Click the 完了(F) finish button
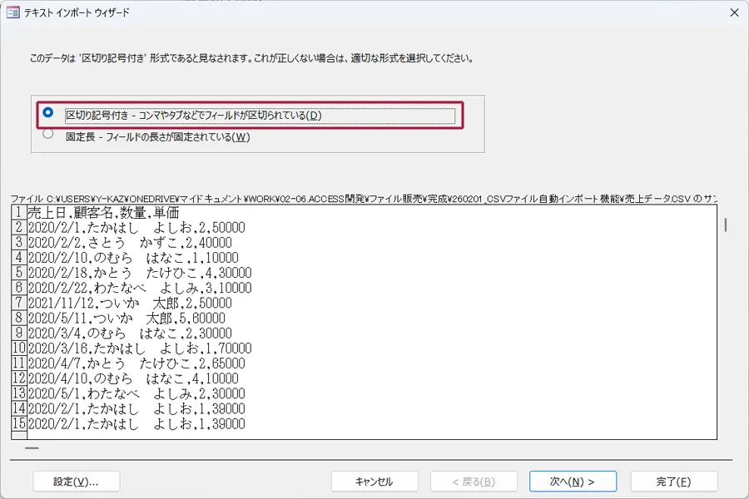Image resolution: width=749 pixels, height=499 pixels. click(x=673, y=482)
